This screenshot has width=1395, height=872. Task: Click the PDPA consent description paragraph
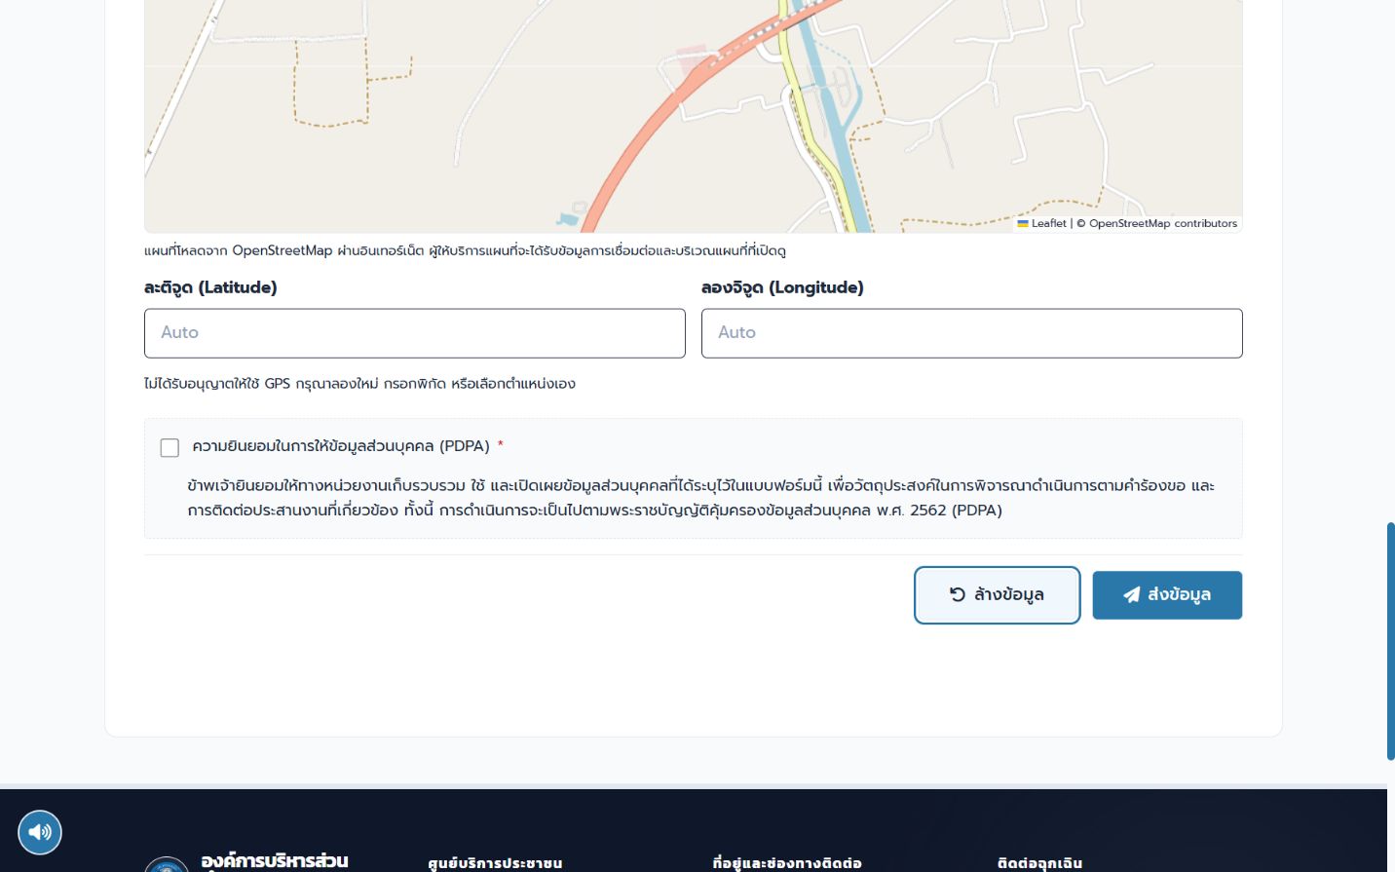pos(700,498)
